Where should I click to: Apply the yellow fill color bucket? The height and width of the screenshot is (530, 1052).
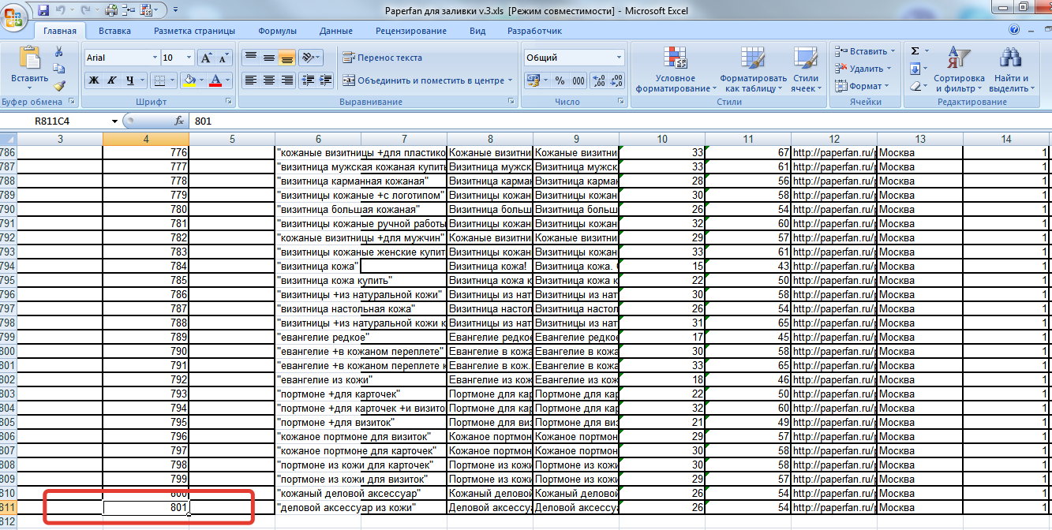[x=188, y=80]
